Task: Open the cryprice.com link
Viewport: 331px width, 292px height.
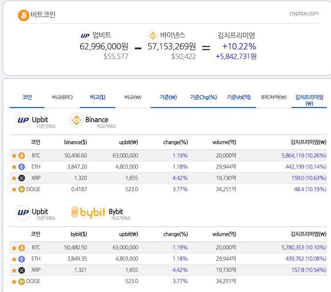Action: click(304, 13)
